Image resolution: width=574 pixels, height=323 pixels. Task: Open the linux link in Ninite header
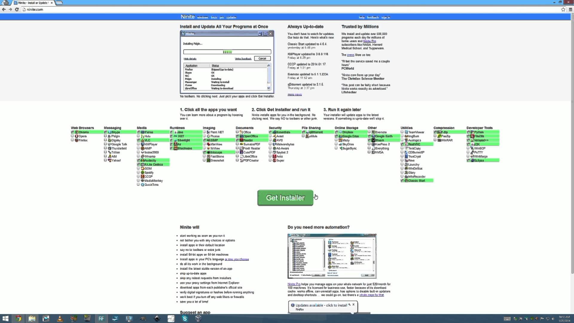[214, 18]
